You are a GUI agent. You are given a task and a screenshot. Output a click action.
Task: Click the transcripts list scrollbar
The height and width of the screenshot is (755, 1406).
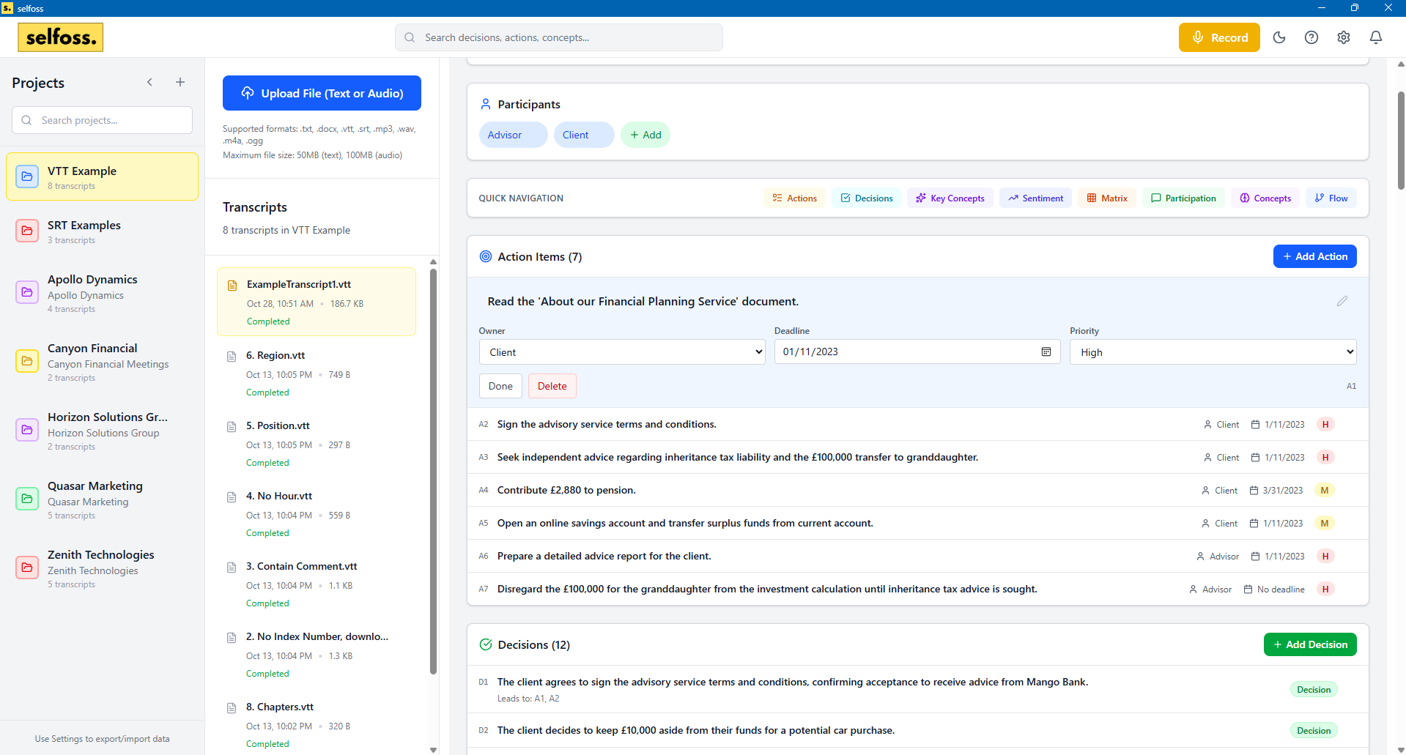[433, 472]
